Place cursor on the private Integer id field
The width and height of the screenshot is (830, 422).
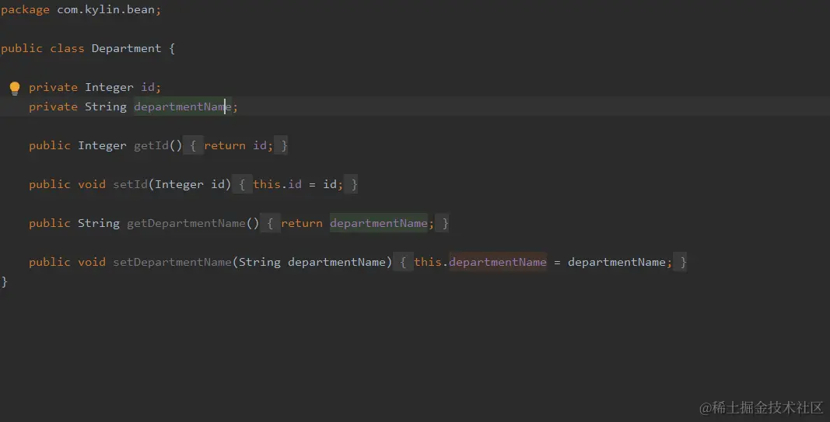tap(95, 87)
